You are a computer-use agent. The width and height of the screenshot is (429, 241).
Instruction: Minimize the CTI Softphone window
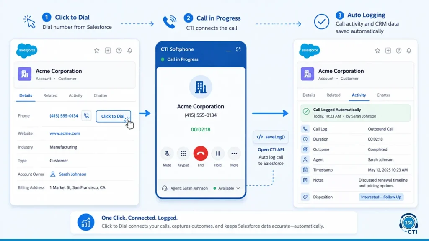[x=228, y=50]
